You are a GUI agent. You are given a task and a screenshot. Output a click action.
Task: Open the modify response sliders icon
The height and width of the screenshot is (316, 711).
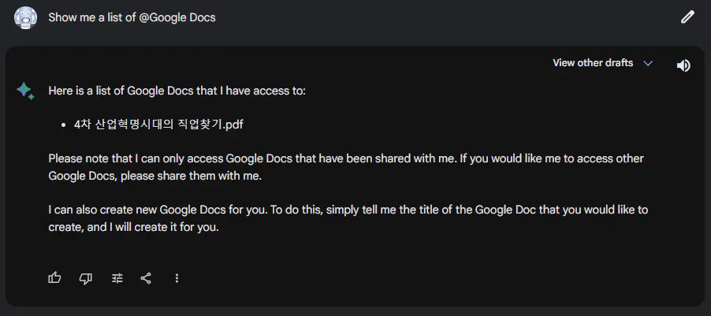click(x=117, y=277)
